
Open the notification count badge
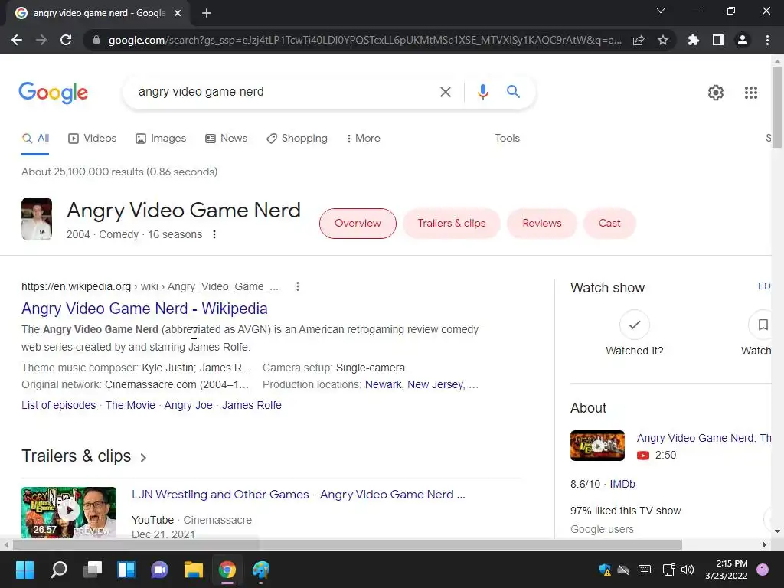pyautogui.click(x=763, y=570)
